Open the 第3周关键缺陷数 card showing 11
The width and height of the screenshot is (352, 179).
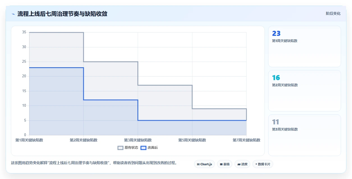(305, 135)
